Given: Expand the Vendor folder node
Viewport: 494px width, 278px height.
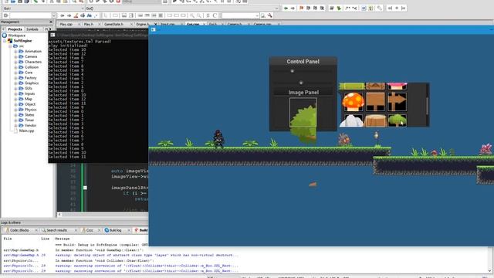Looking at the screenshot, I should click(x=15, y=125).
